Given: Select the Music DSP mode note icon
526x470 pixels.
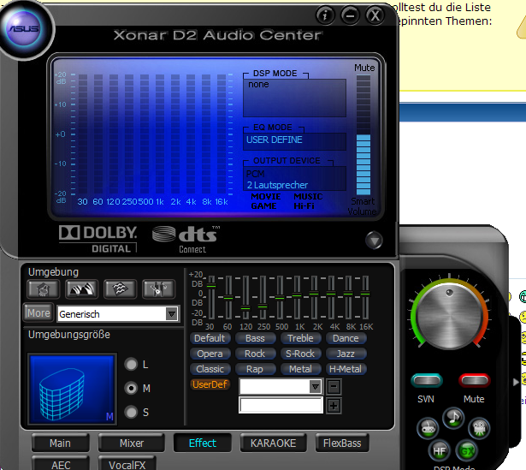Looking at the screenshot, I should (453, 418).
